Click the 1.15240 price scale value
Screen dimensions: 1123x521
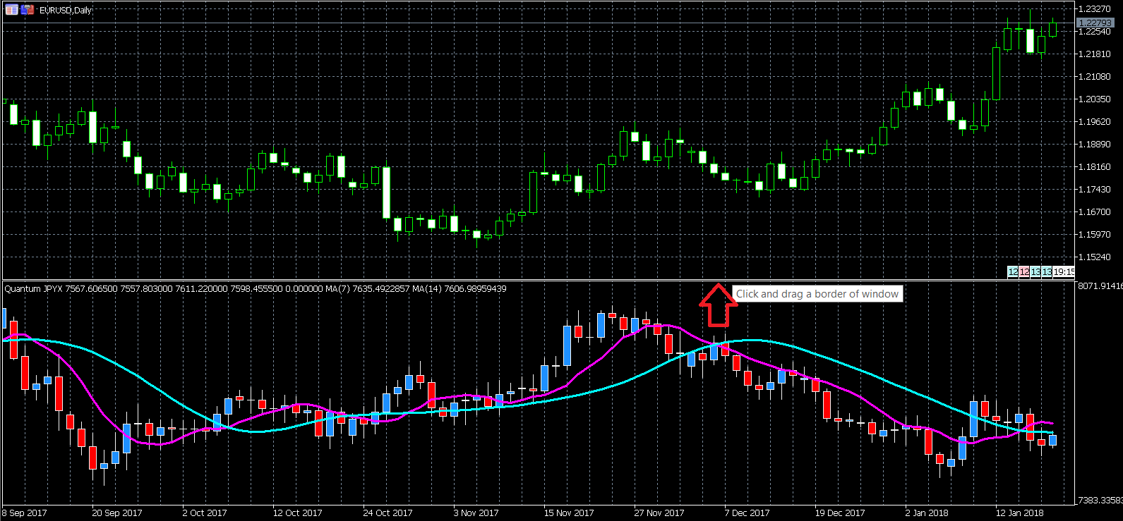coord(1095,257)
